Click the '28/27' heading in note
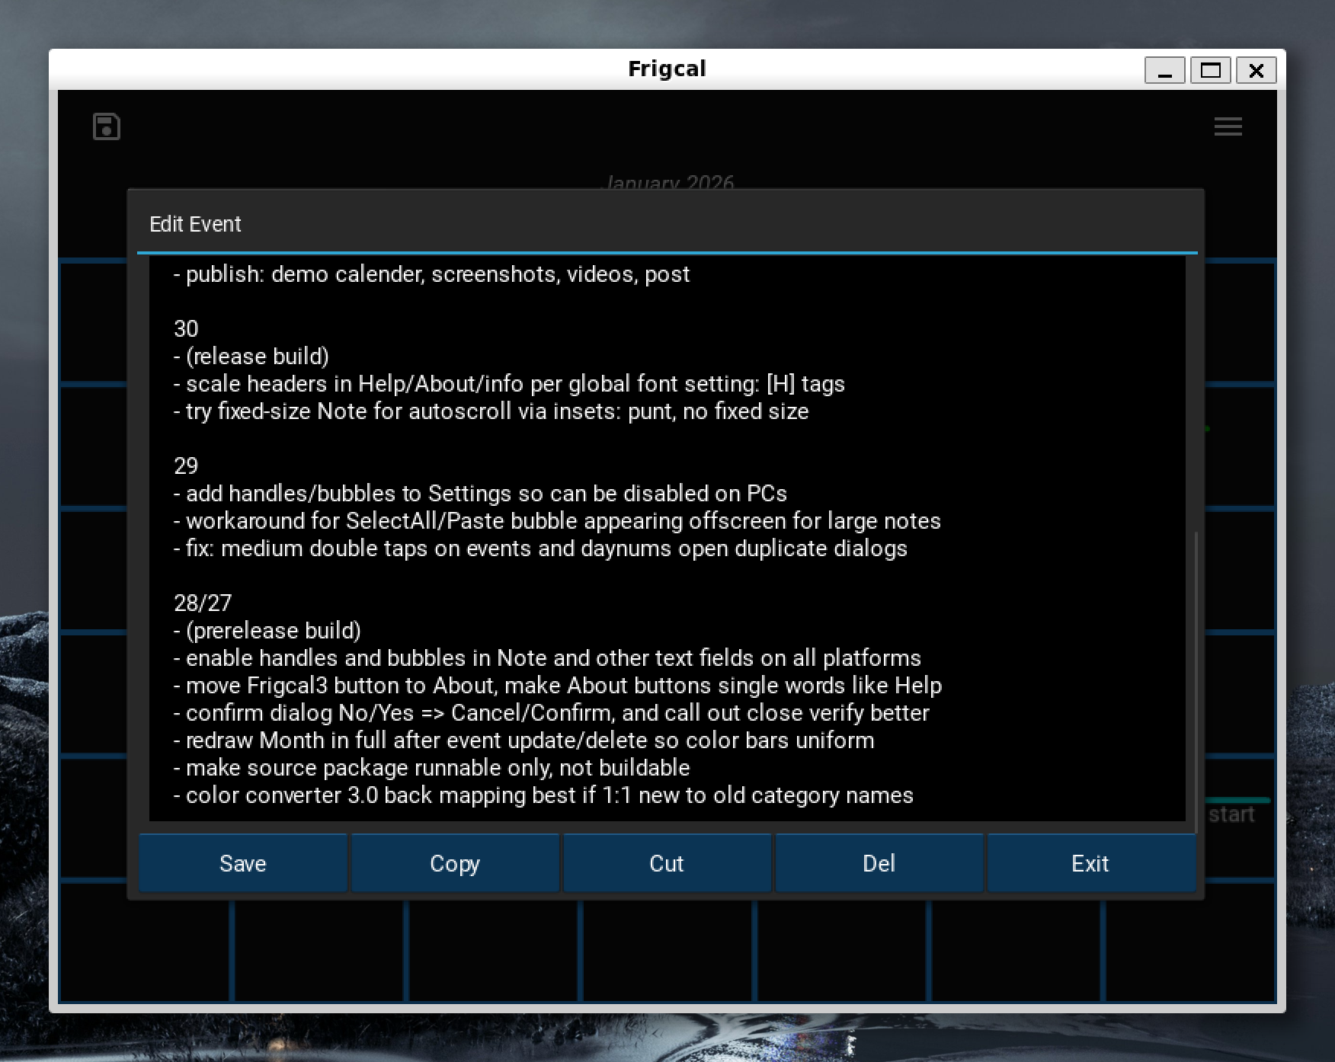1335x1062 pixels. [x=203, y=603]
